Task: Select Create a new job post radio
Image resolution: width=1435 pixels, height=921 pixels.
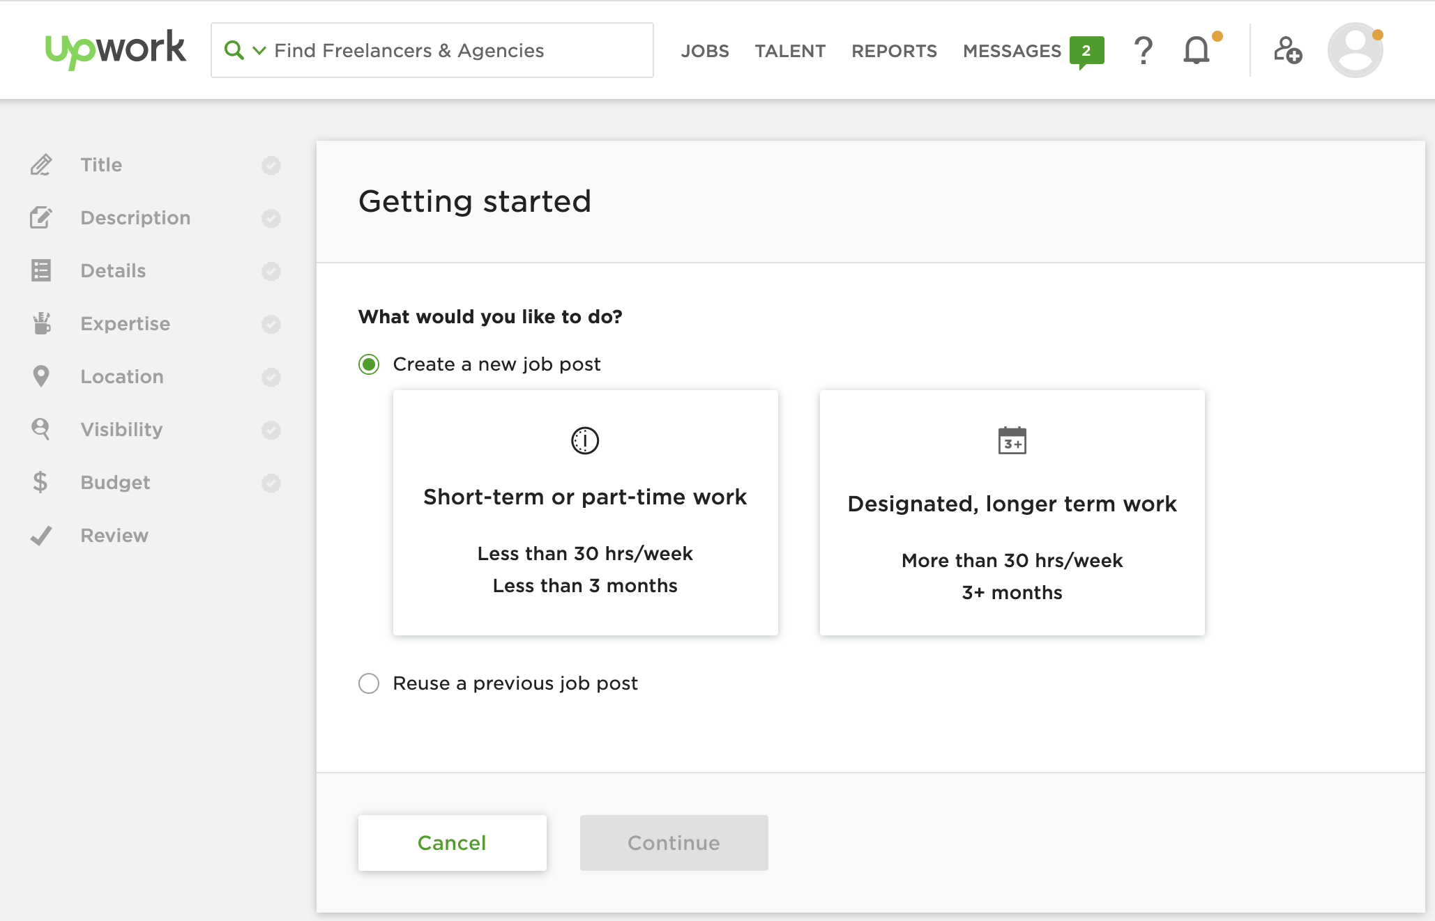Action: pyautogui.click(x=369, y=364)
